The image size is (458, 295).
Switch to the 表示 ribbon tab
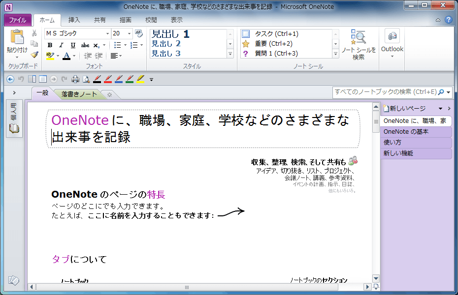(177, 20)
